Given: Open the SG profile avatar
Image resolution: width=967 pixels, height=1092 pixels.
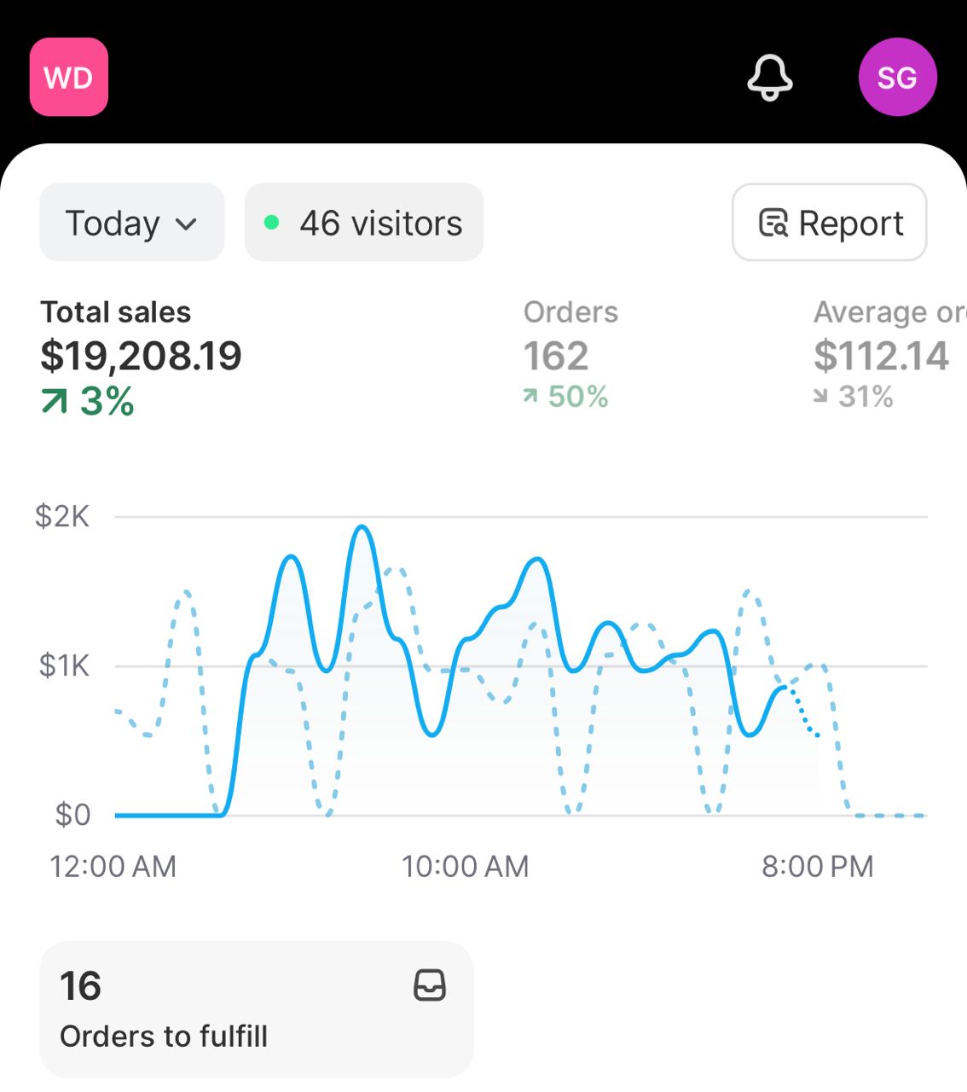Looking at the screenshot, I should click(x=897, y=77).
